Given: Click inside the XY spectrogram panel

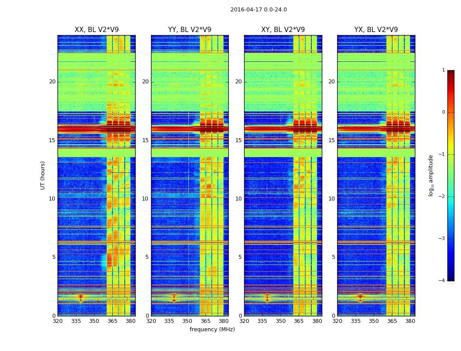Looking at the screenshot, I should 283,175.
